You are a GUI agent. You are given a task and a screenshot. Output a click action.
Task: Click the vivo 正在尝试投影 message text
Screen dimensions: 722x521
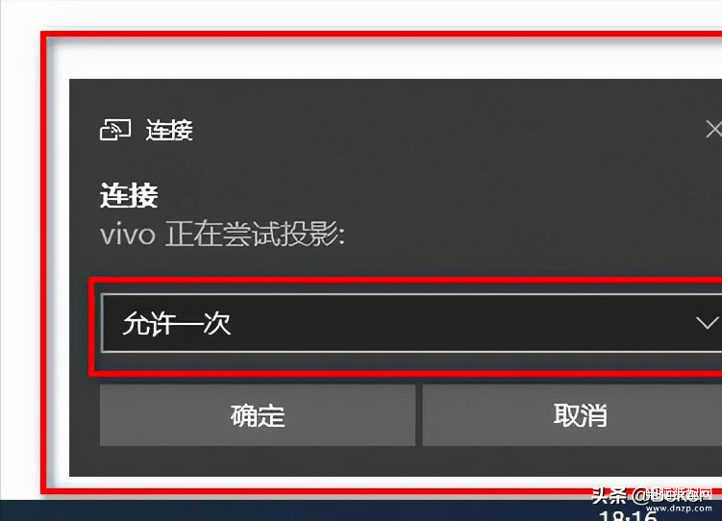pos(222,234)
